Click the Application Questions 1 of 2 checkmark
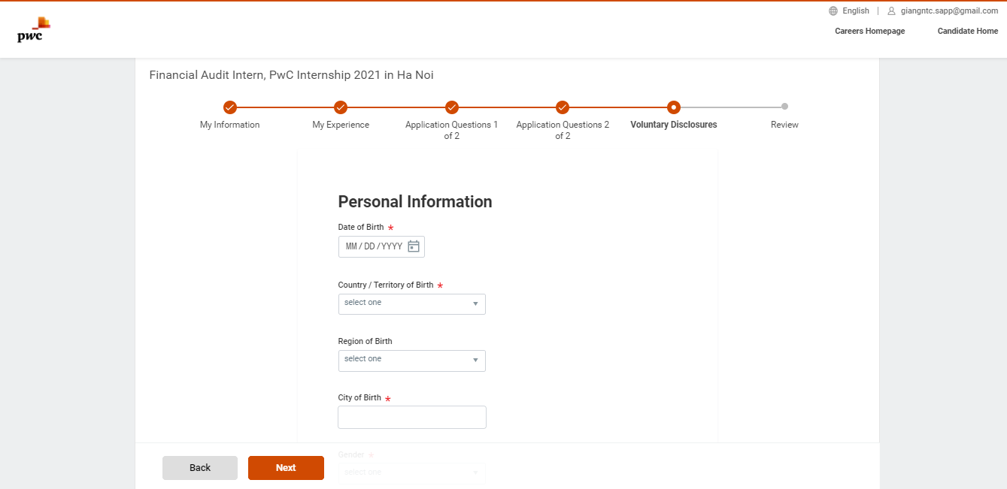 (451, 107)
